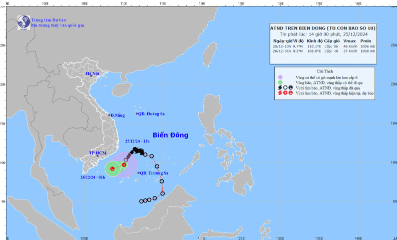Click the red forecast-position legend symbols
Image resolution: width=397 pixels, height=240 pixels.
[285, 93]
